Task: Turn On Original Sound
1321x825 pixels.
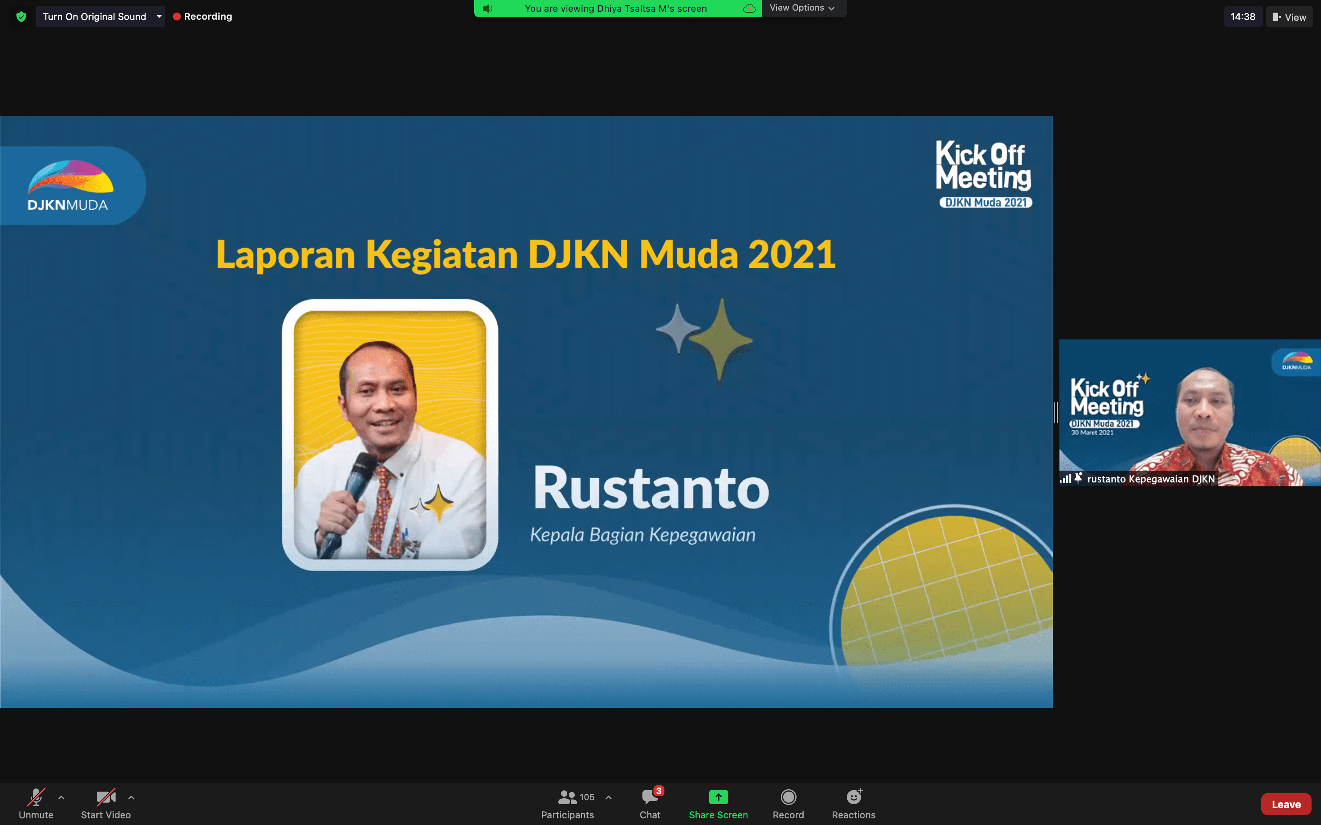Action: tap(94, 16)
